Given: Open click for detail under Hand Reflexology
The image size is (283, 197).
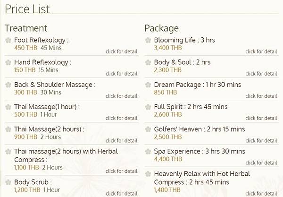Looking at the screenshot, I should click(x=122, y=74).
